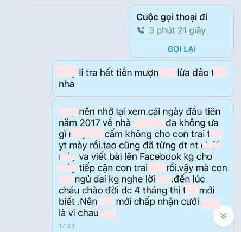Viewport: 241px width, 232px height.
Task: Click the redacted name after 'về nhà'
Action: [149, 123]
